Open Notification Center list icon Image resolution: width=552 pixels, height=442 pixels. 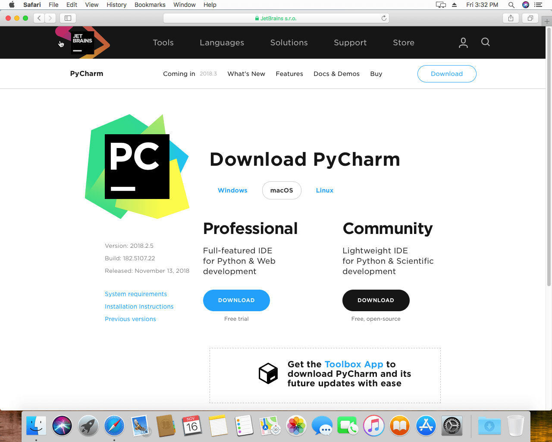[538, 5]
